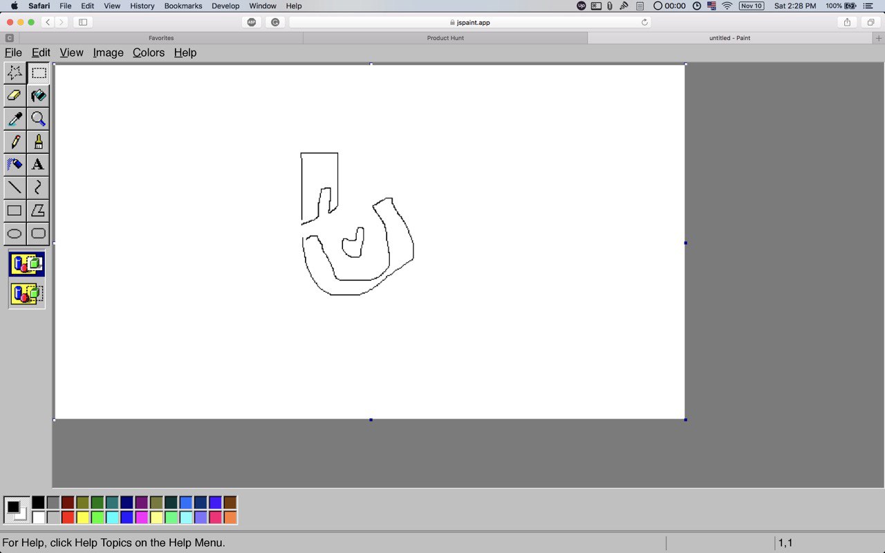Select the Ellipse shape tool
The width and height of the screenshot is (885, 553).
point(15,233)
